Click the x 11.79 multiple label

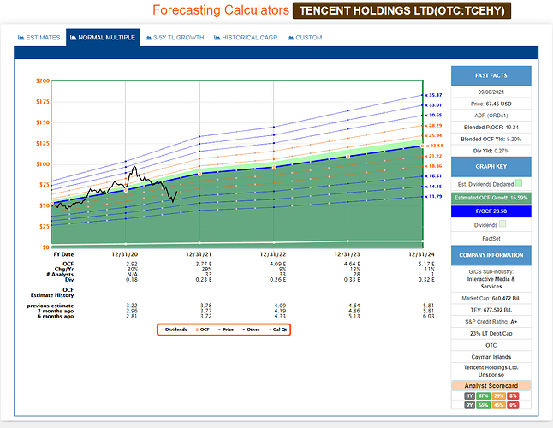(433, 196)
